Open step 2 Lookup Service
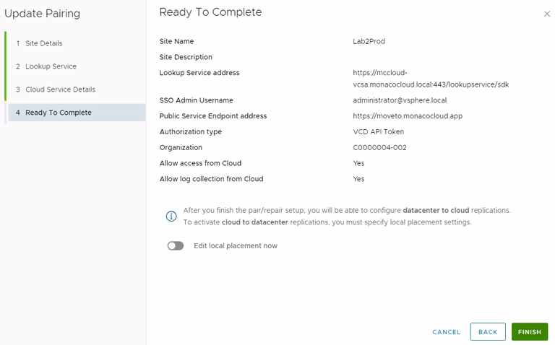This screenshot has width=555, height=345. pos(51,66)
